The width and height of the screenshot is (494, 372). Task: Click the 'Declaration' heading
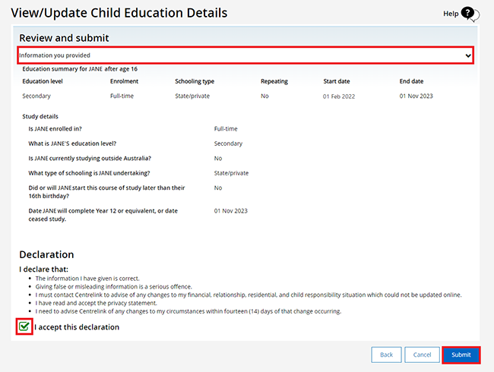[46, 254]
